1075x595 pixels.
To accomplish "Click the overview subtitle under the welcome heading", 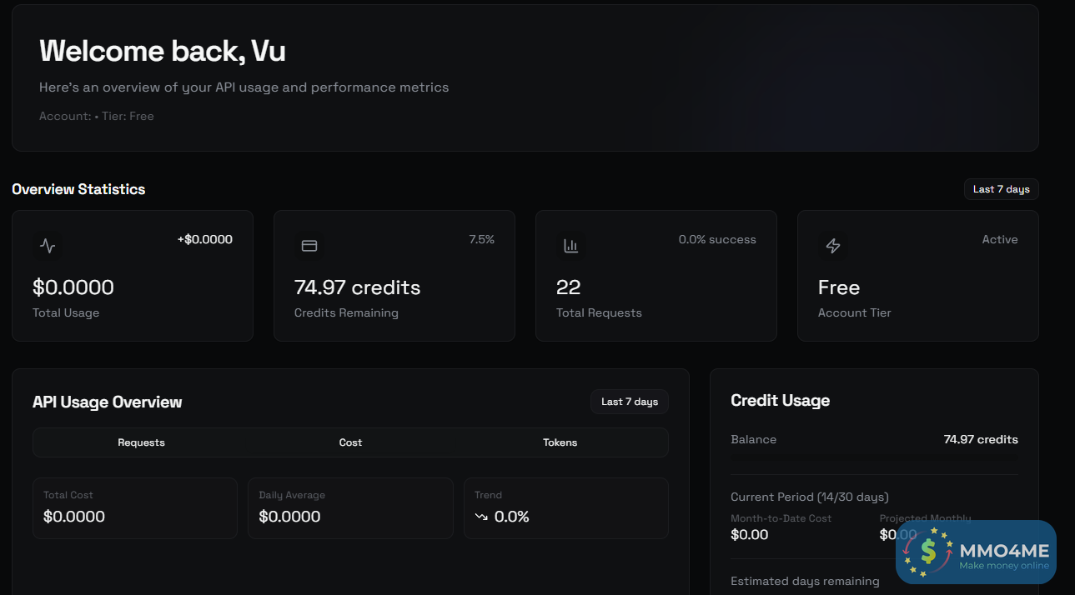I will (244, 87).
